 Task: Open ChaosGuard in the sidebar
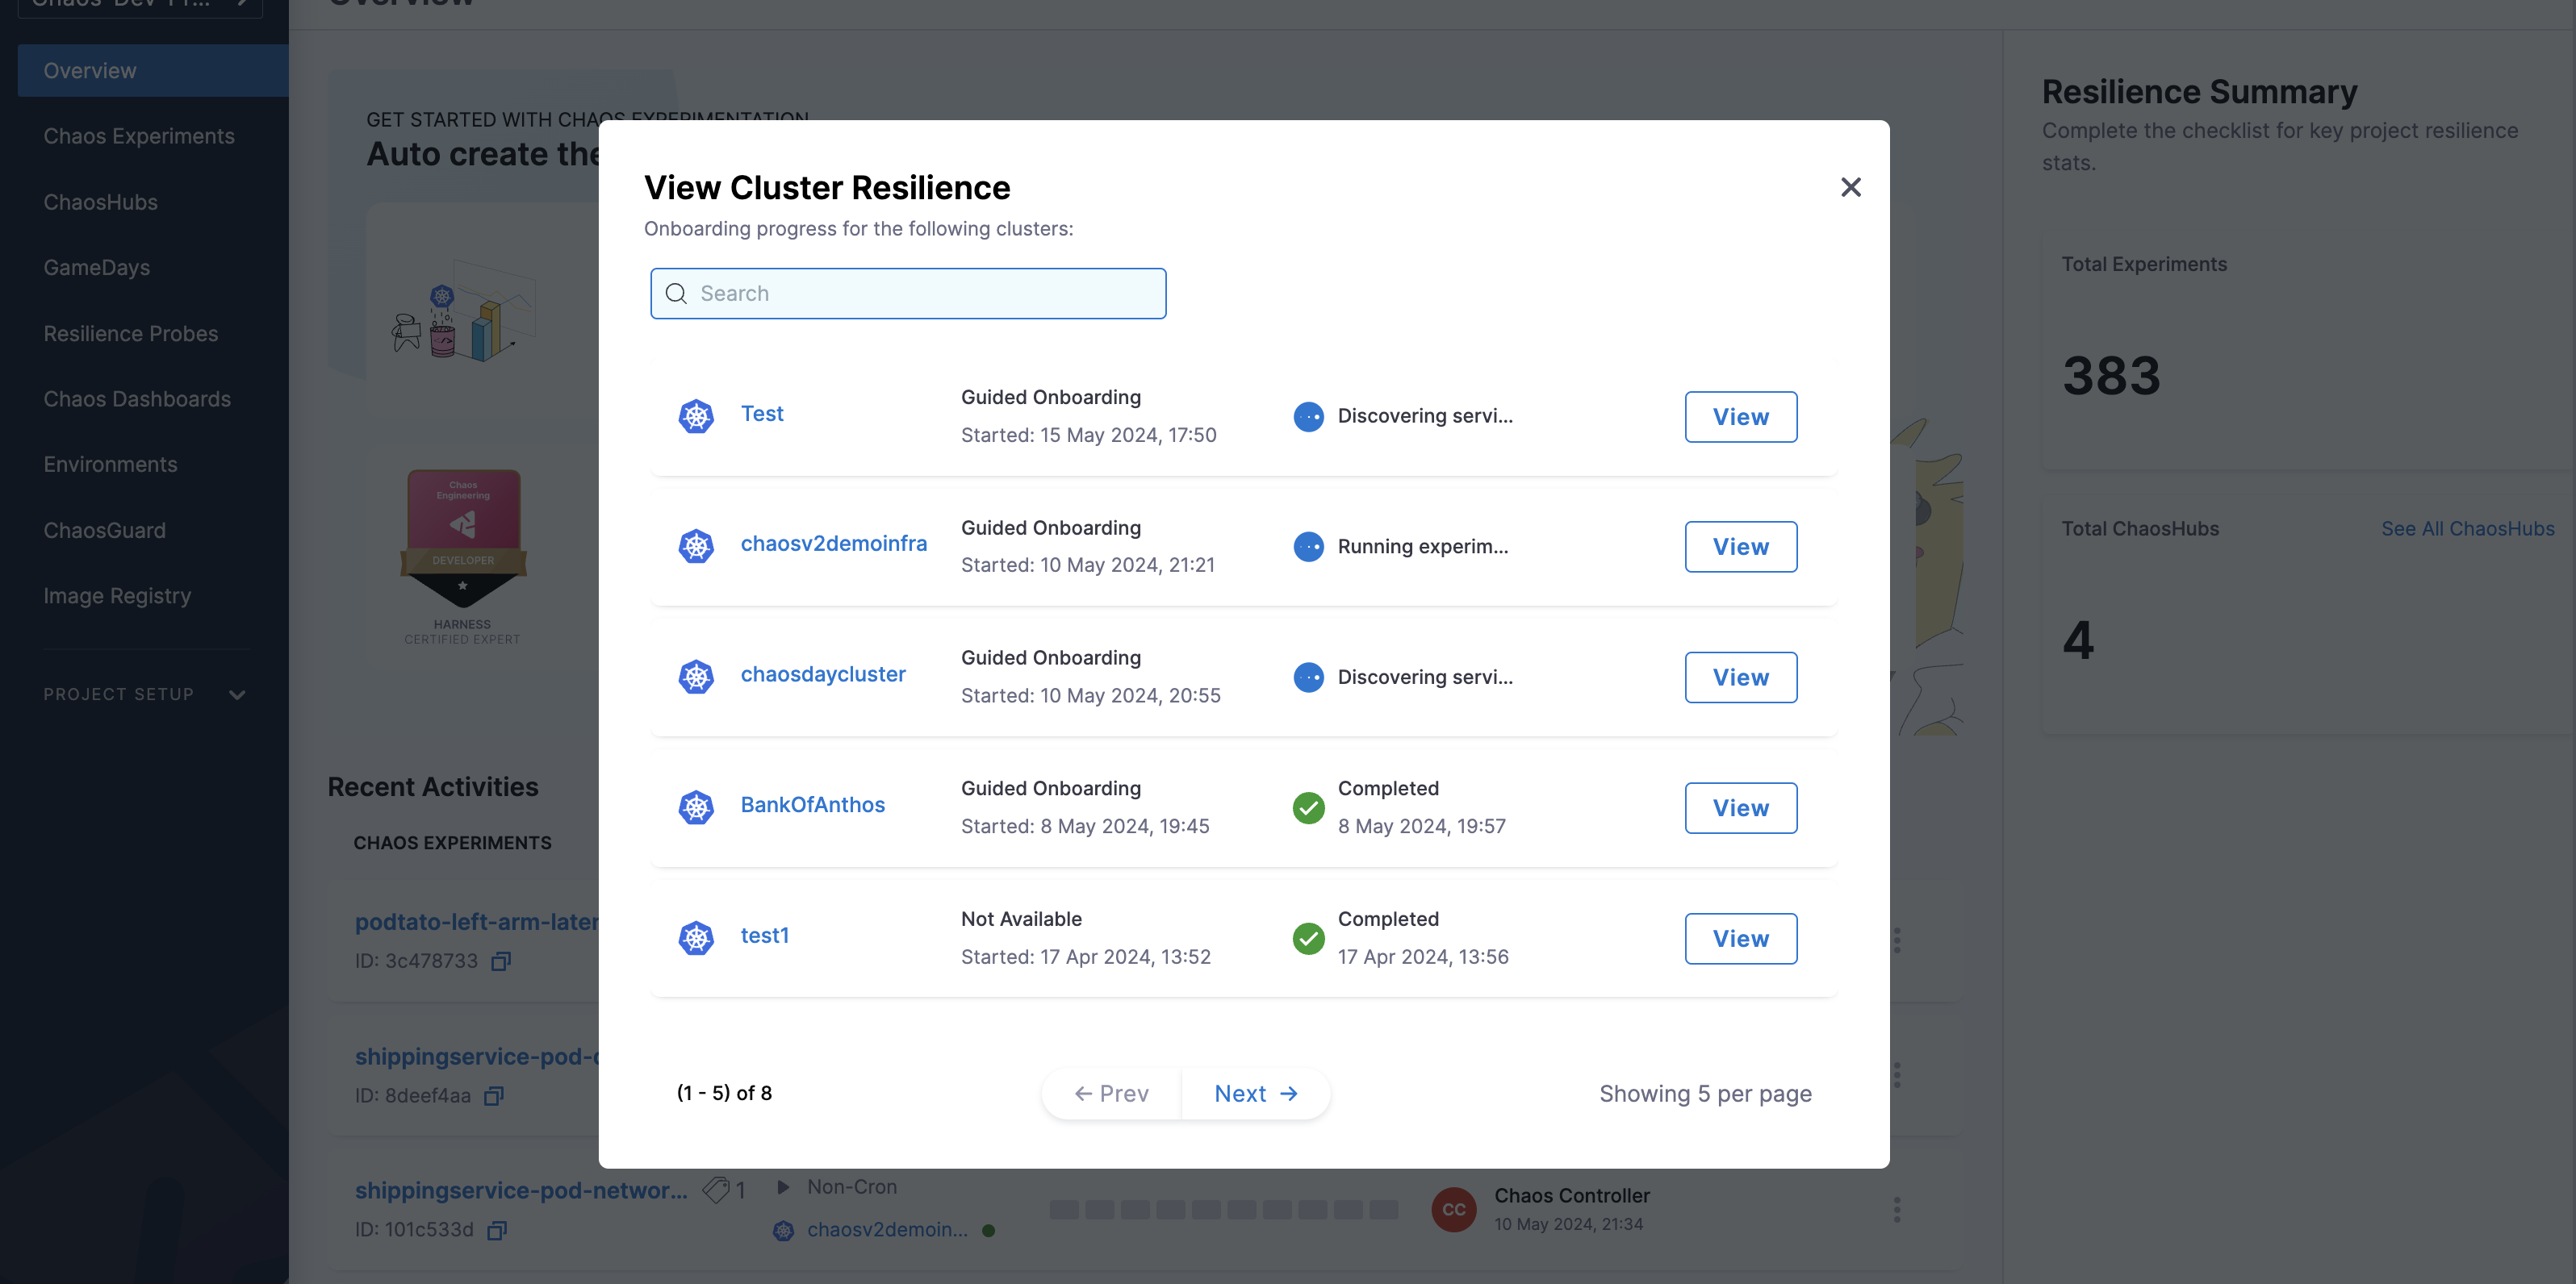(104, 530)
